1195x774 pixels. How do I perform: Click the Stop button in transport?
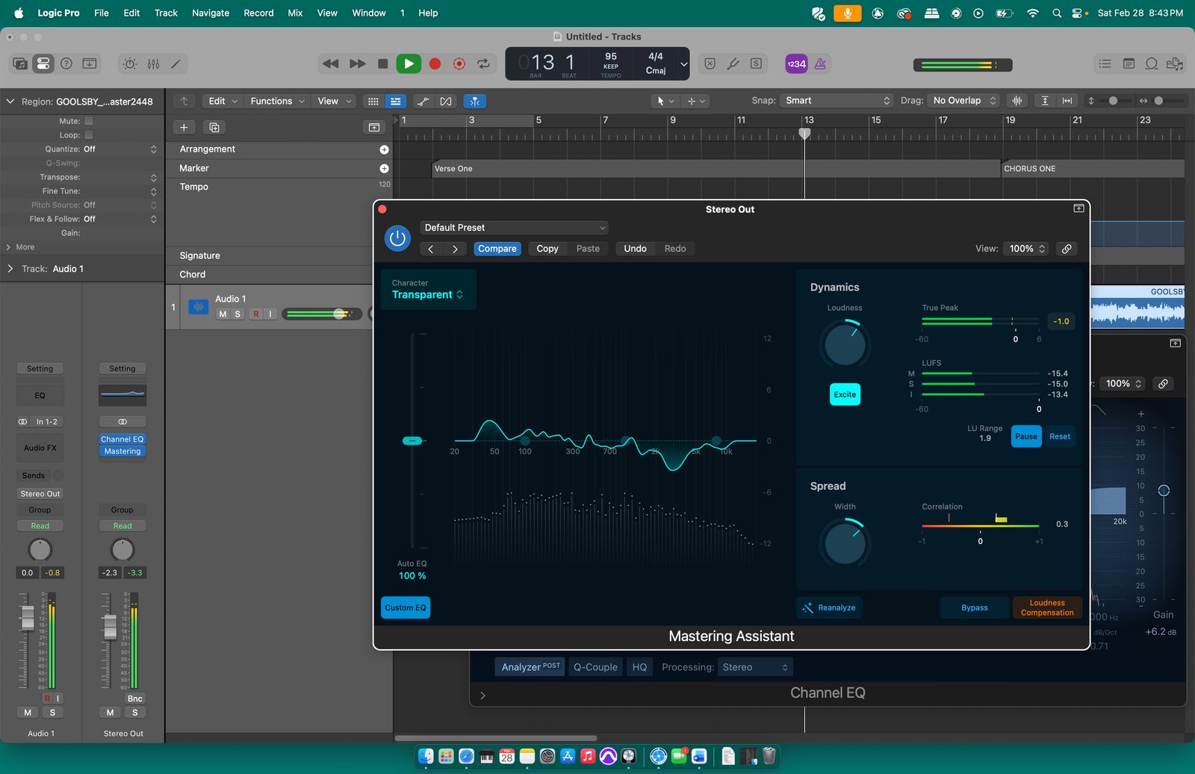[x=383, y=64]
